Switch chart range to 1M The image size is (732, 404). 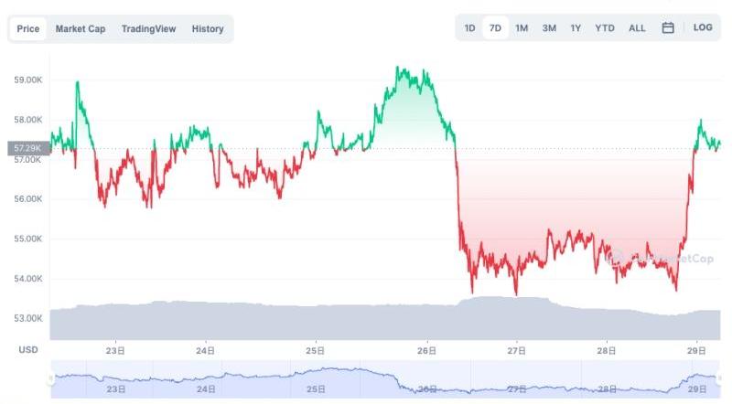(x=522, y=28)
